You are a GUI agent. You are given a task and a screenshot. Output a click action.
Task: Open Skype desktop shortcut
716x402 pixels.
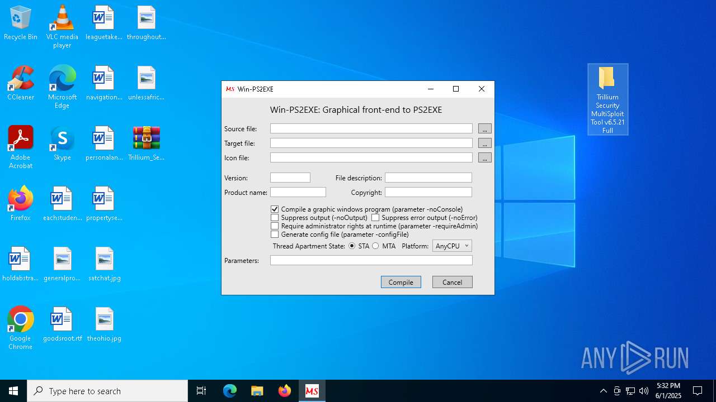[62, 144]
